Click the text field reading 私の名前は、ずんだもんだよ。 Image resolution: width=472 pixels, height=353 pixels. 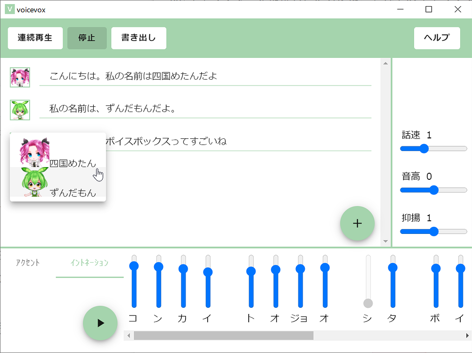(207, 108)
